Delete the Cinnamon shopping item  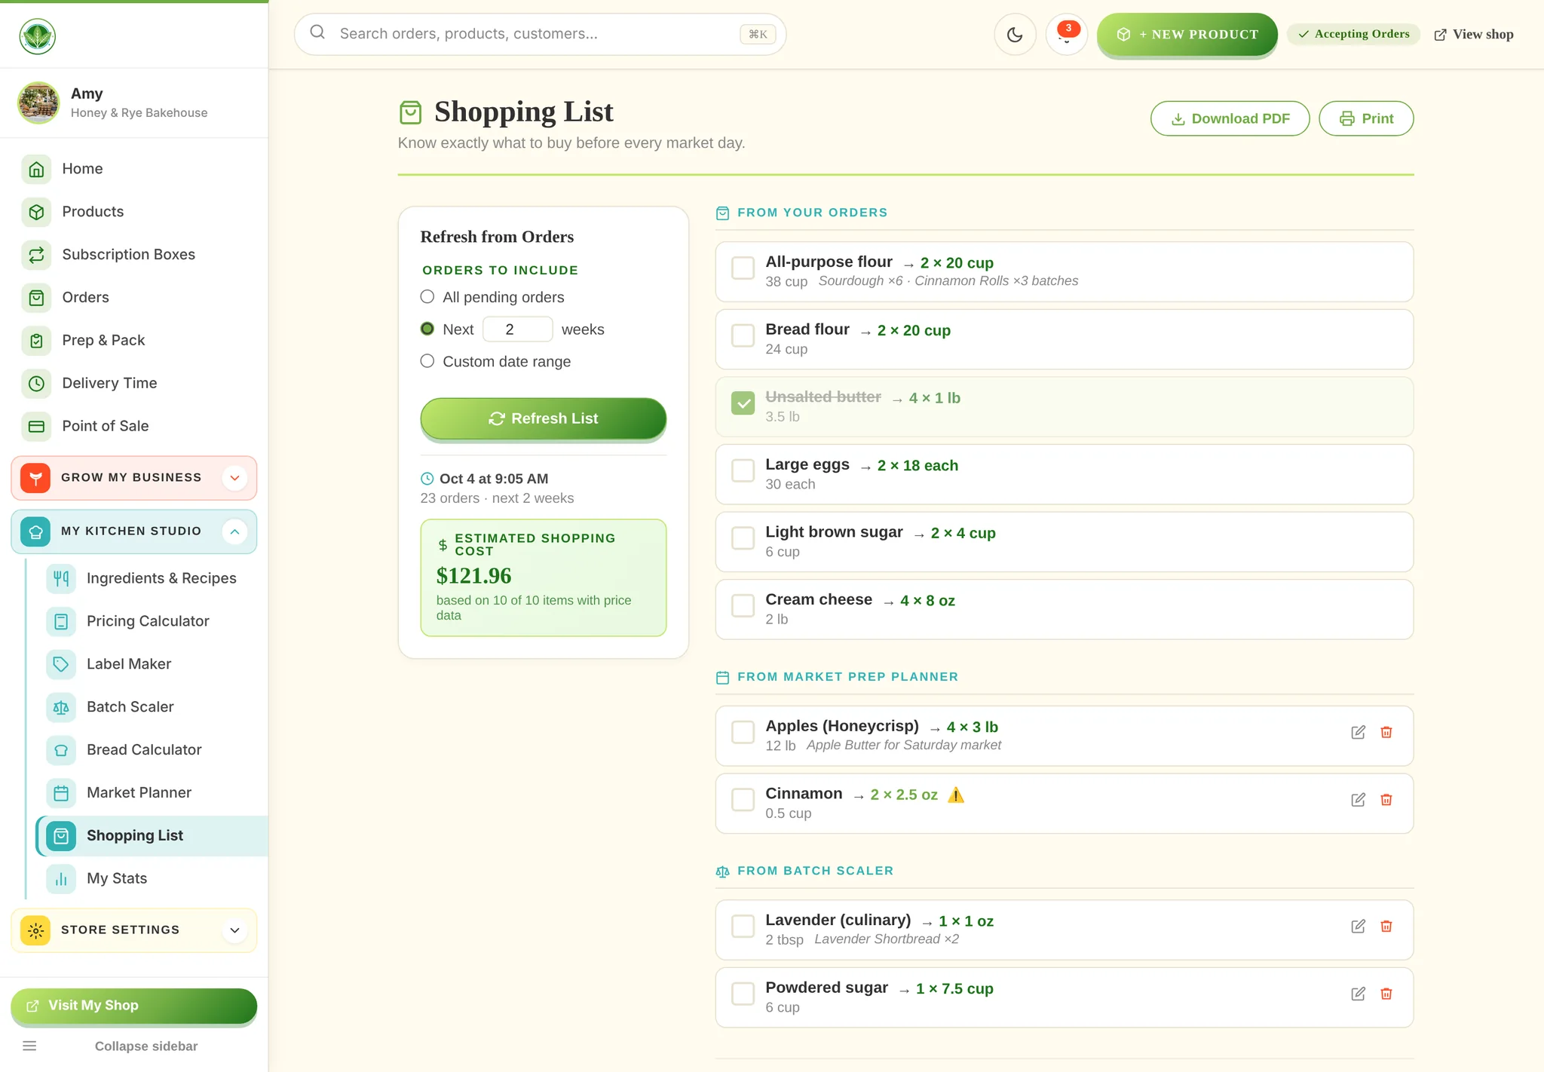click(1386, 800)
